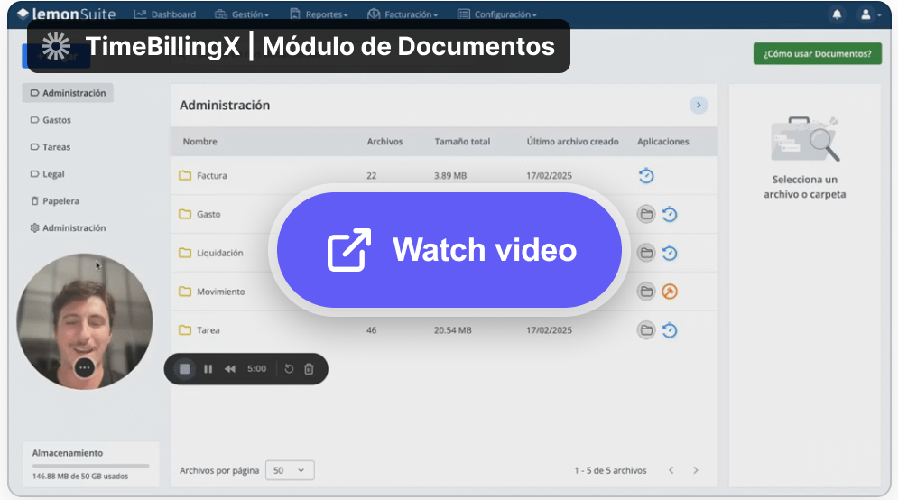Click the history clock icon in Factura row

point(646,175)
